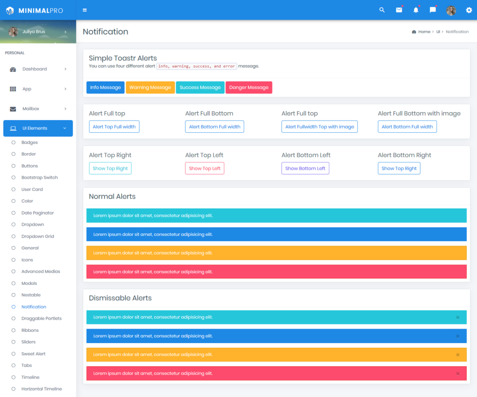477x397 pixels.
Task: Open Advanced Medias page
Action: pos(41,271)
